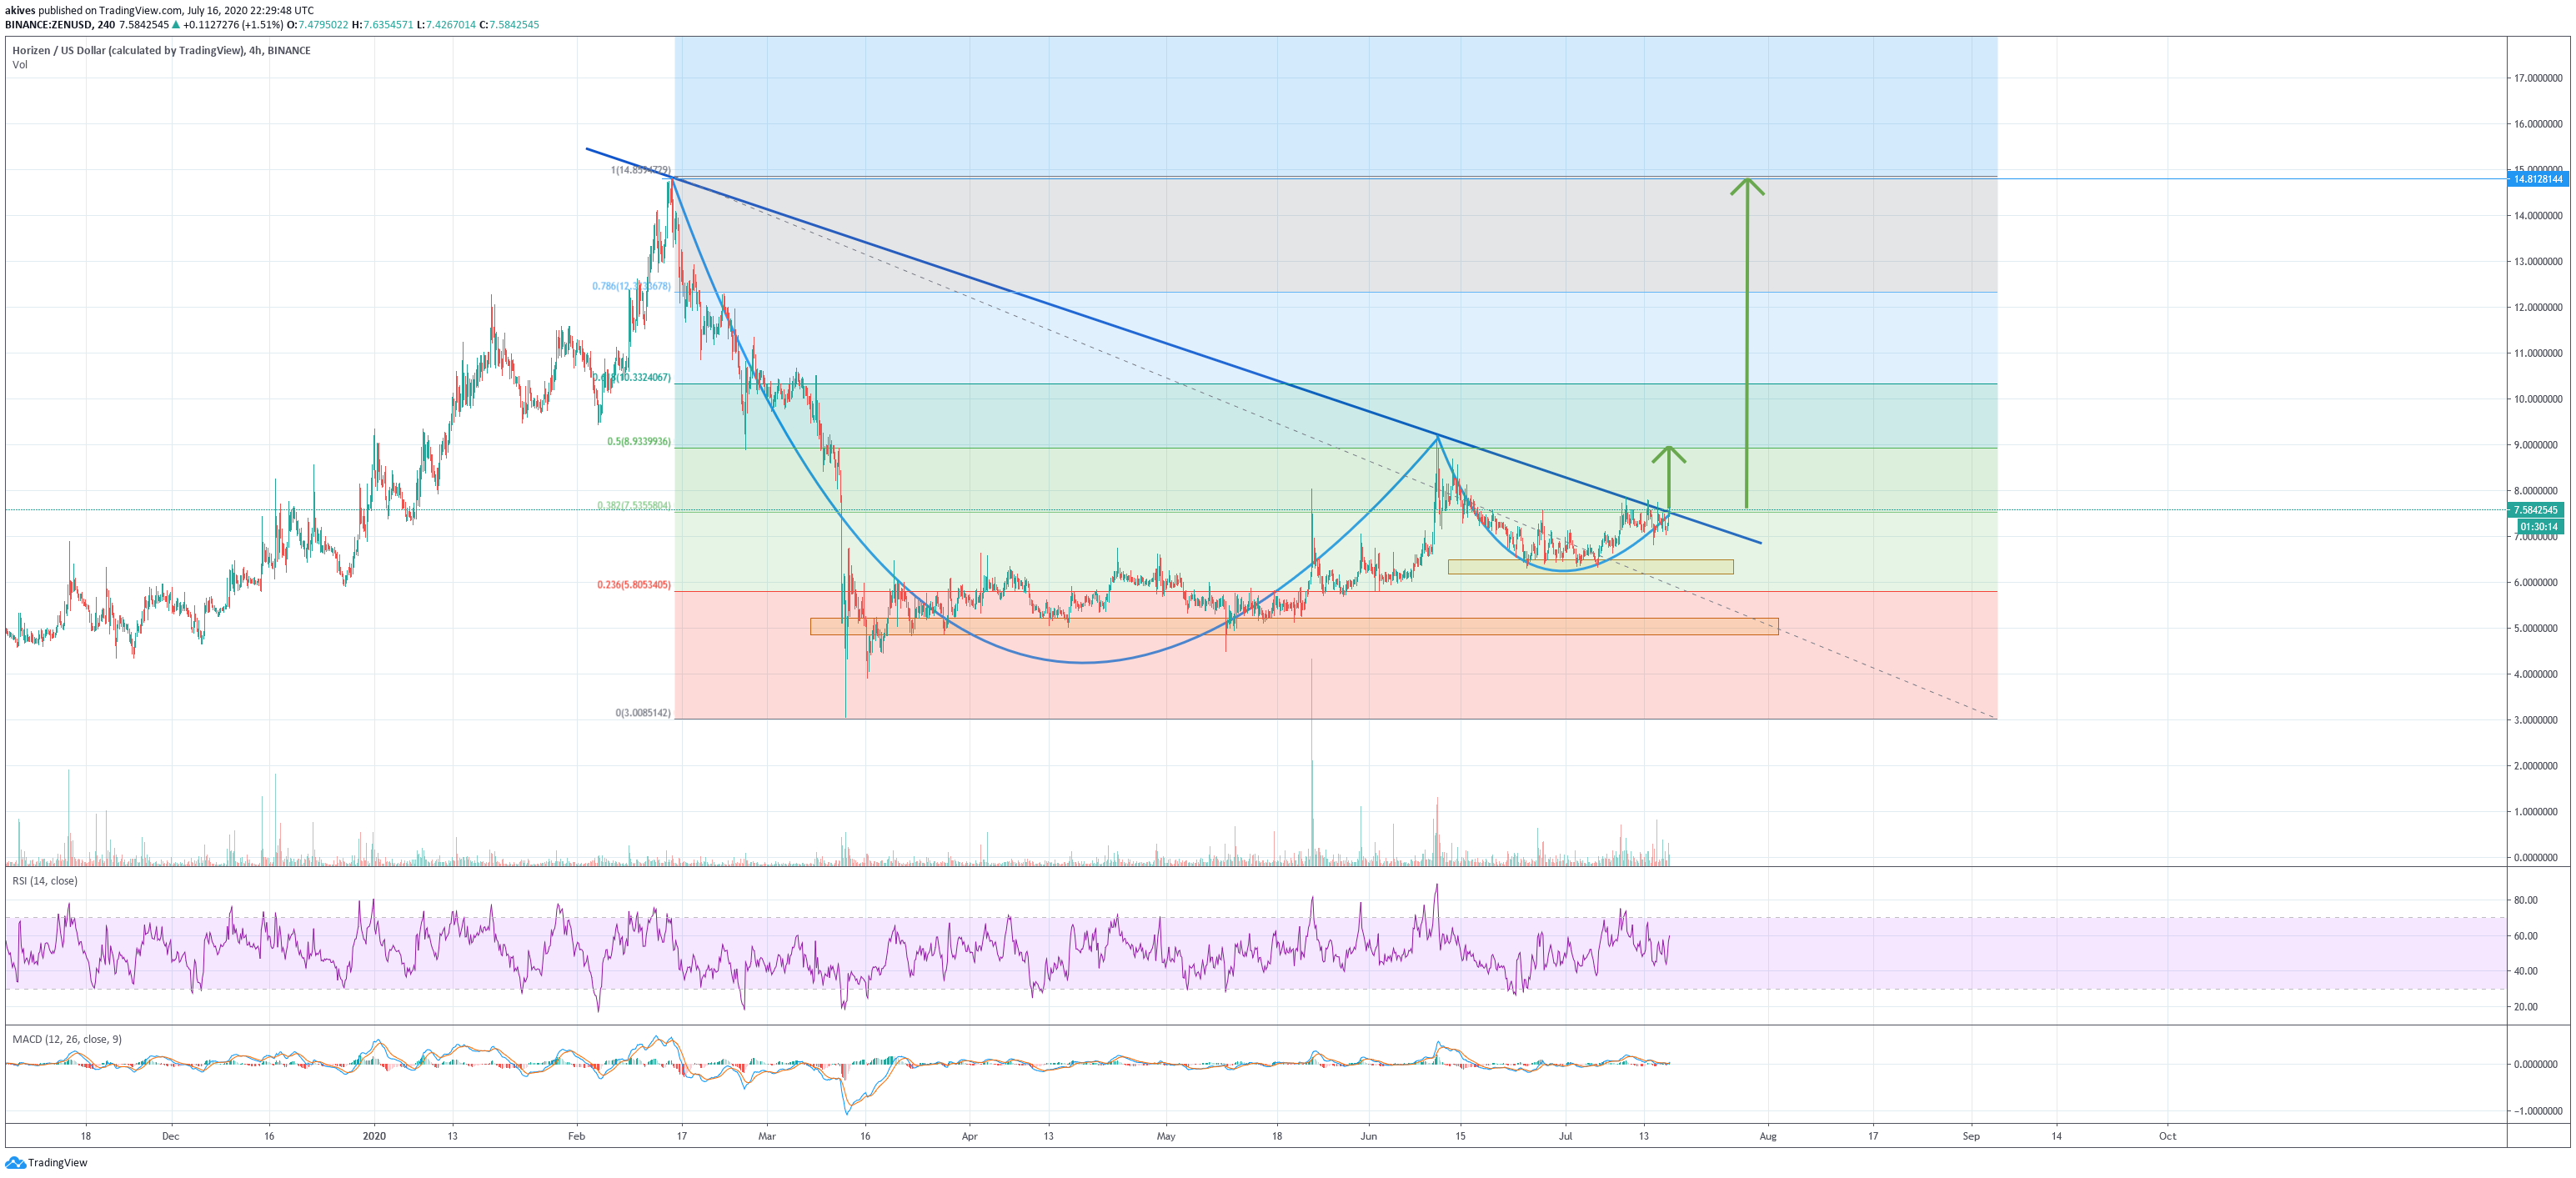Viewport: 2576px width, 1178px height.
Task: Click the TradingView logo at bottom left
Action: point(46,1162)
